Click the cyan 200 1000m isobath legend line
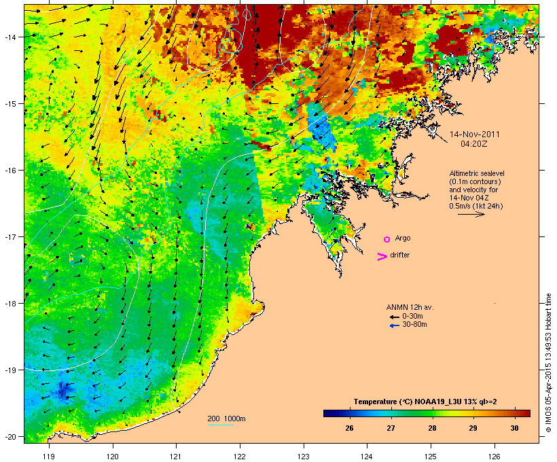The width and height of the screenshot is (557, 462). (221, 425)
